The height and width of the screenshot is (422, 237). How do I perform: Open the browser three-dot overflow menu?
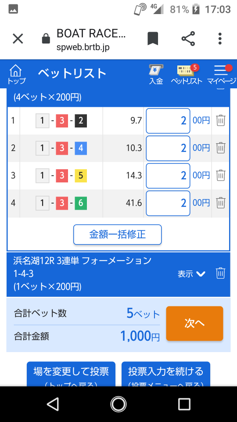[x=220, y=39]
